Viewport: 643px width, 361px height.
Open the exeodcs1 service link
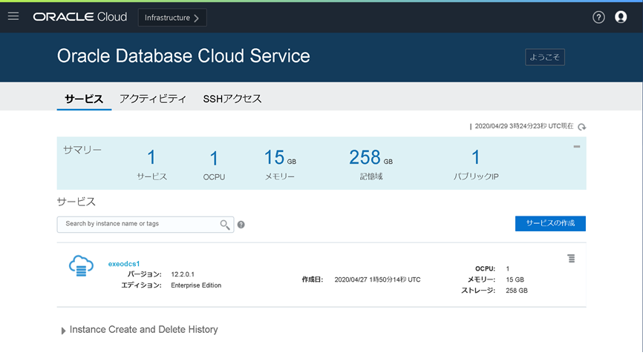(x=124, y=263)
